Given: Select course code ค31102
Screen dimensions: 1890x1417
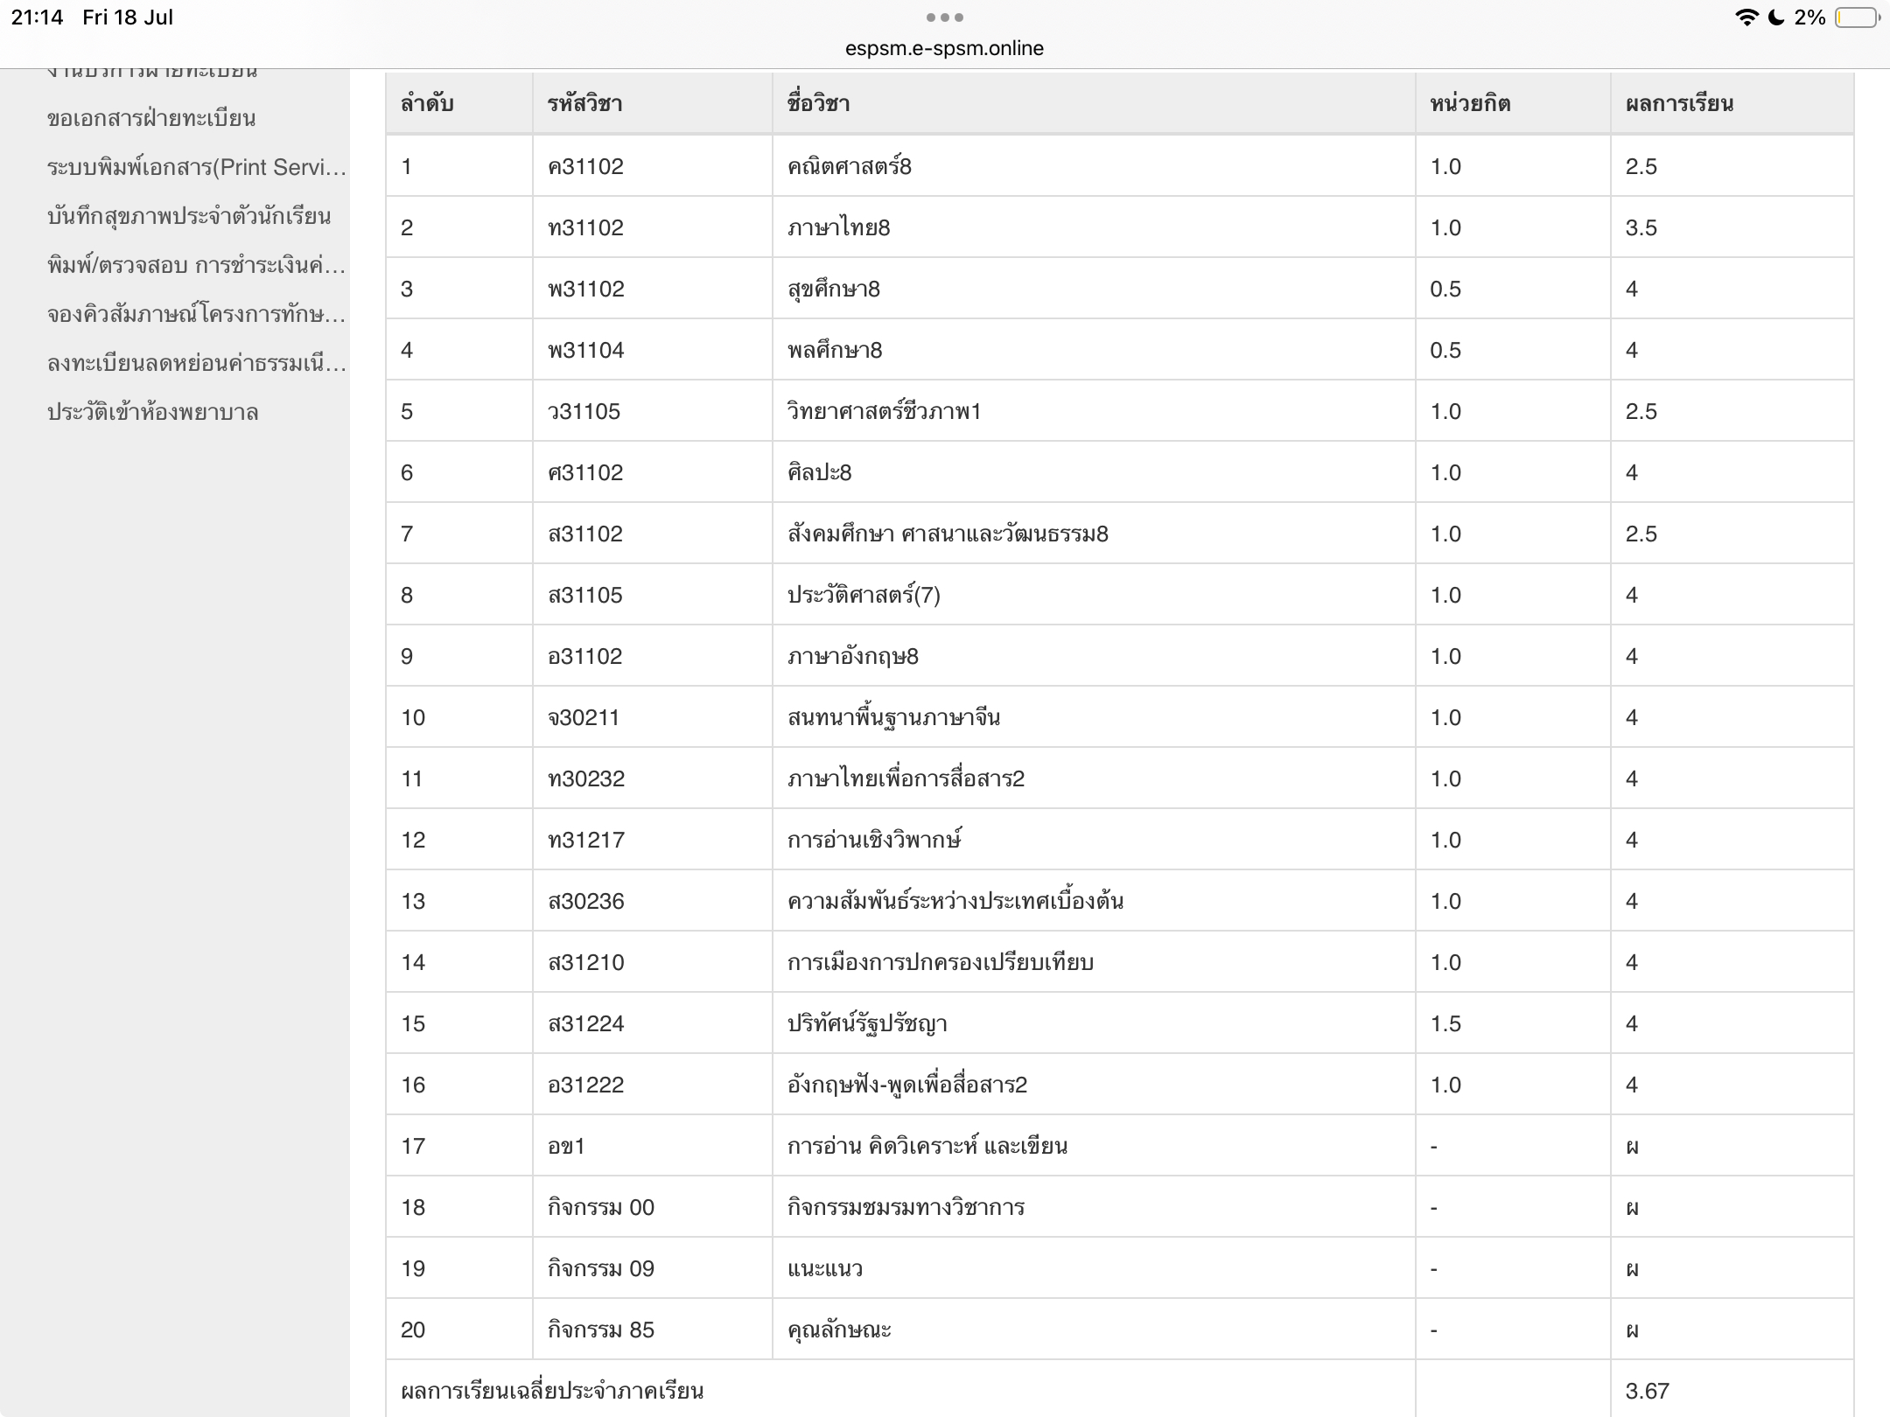Looking at the screenshot, I should [x=585, y=166].
